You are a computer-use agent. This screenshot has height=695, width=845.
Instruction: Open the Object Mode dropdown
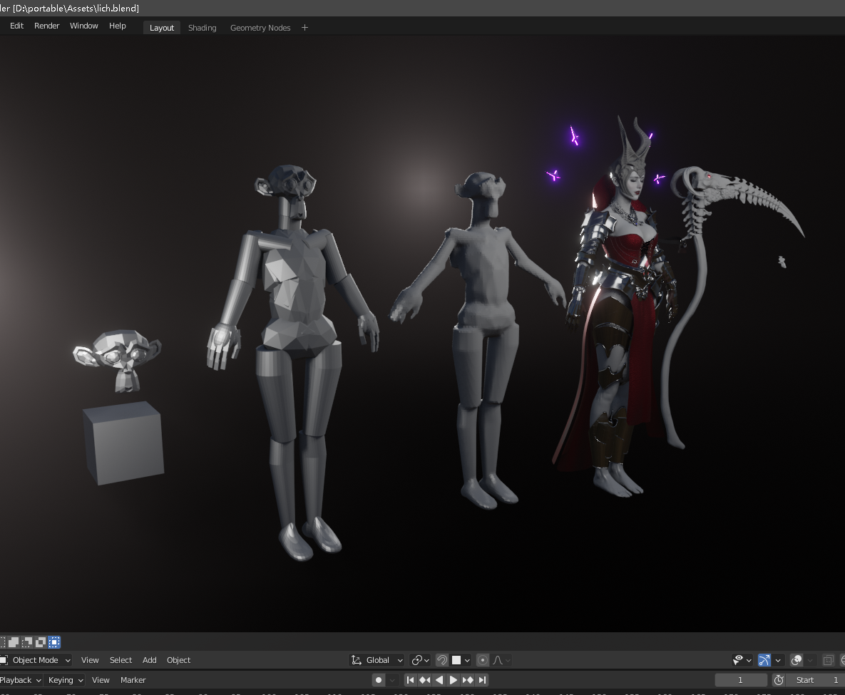[x=36, y=660]
